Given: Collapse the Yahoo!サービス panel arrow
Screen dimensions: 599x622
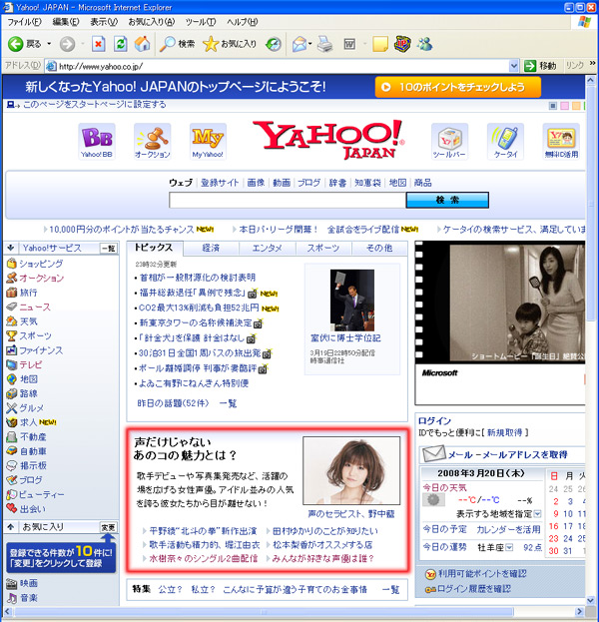Looking at the screenshot, I should pos(11,248).
